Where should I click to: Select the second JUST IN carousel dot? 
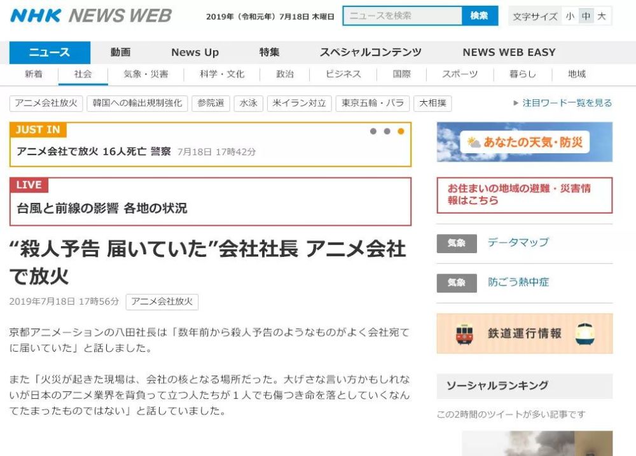coord(387,132)
